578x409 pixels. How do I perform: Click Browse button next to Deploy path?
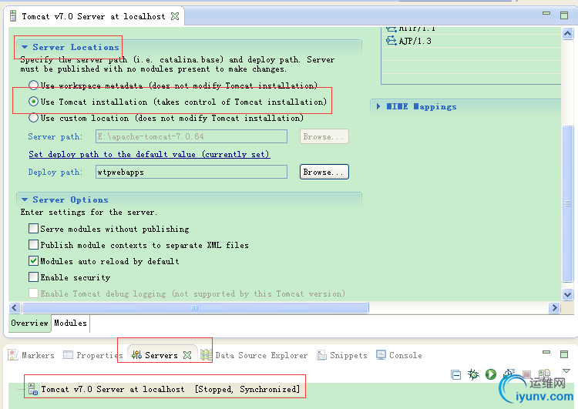[324, 172]
